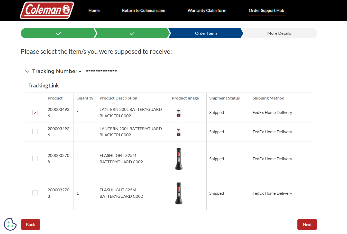Click the second completed checkmark step
The image size is (347, 234).
[x=132, y=33]
